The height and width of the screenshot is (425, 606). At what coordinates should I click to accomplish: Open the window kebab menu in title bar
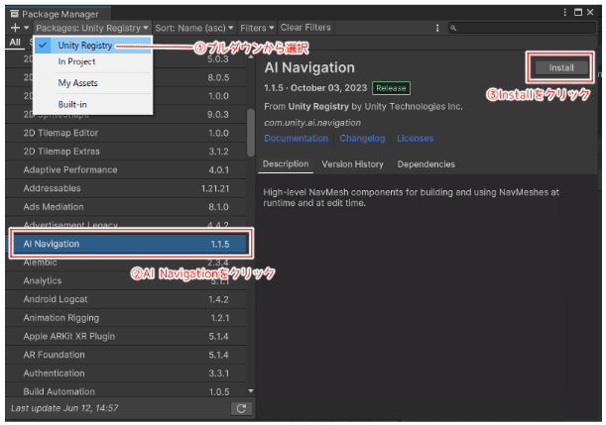tap(564, 12)
